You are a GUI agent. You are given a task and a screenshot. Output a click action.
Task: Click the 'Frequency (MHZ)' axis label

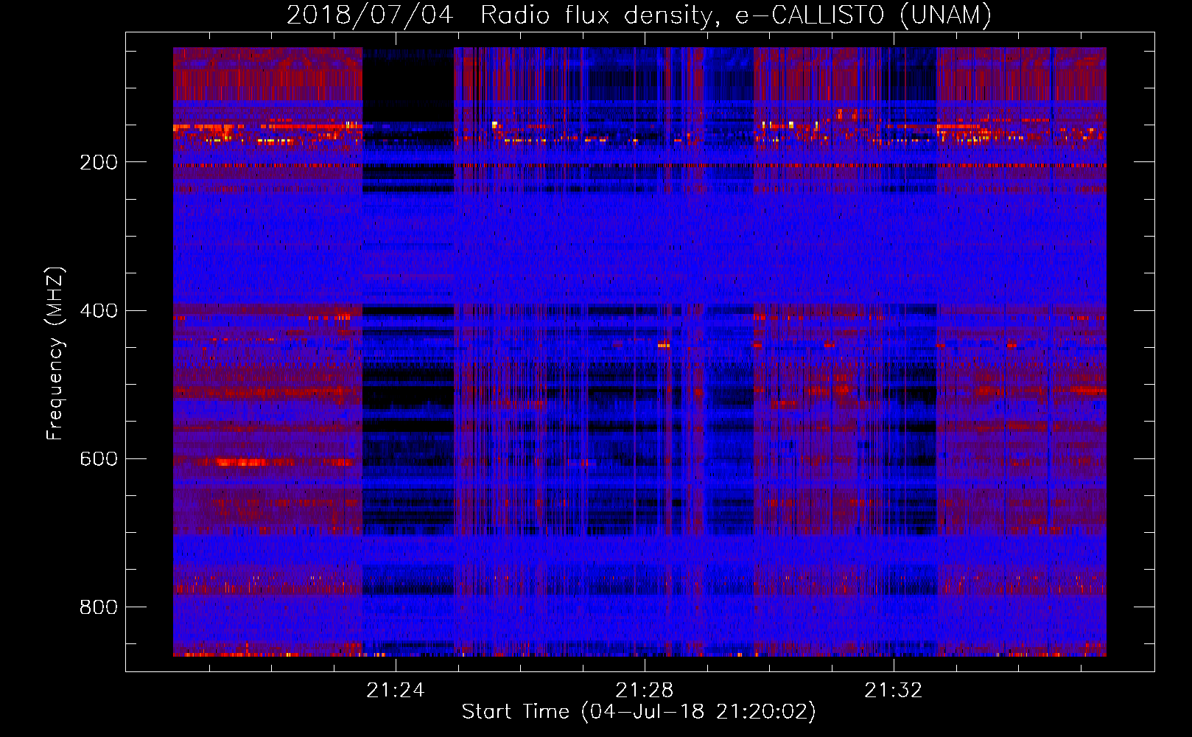click(x=55, y=353)
